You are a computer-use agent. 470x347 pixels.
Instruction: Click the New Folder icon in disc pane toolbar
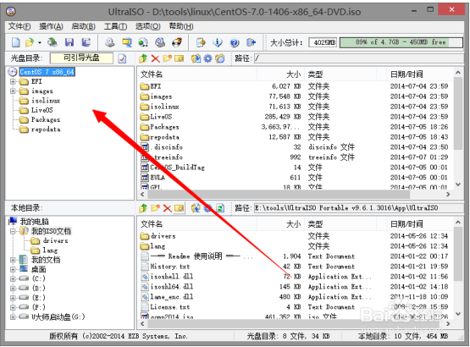pos(168,58)
